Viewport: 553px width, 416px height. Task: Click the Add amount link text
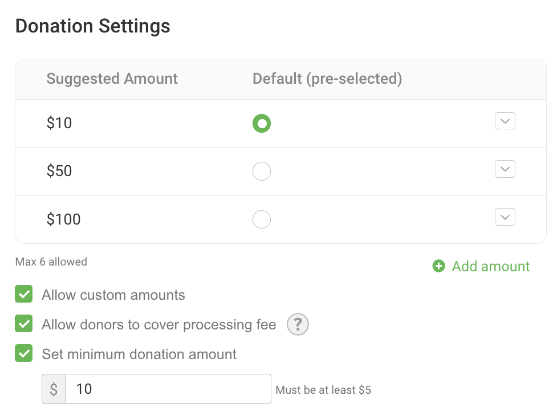click(491, 266)
